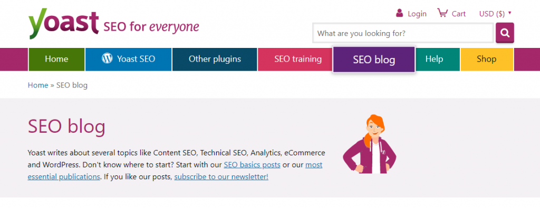Click the WordPress icon in Yoast SEO tab
This screenshot has width=540, height=208.
coord(107,58)
